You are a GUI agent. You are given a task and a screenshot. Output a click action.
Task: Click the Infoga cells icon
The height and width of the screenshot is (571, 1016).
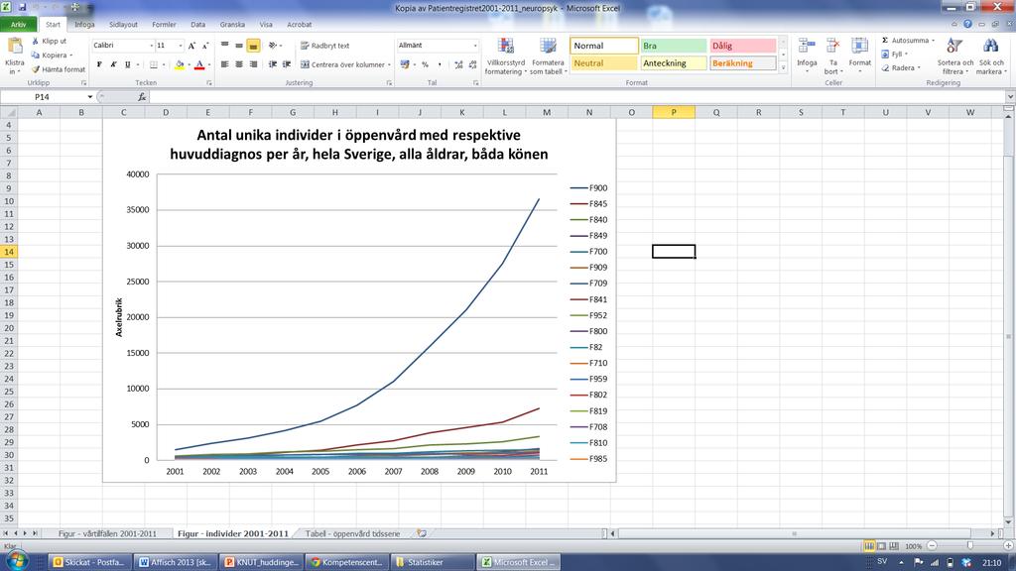click(x=807, y=47)
